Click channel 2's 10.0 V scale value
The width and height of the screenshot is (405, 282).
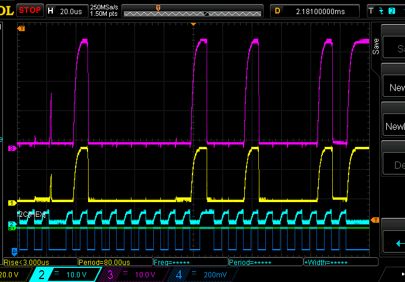(x=76, y=275)
